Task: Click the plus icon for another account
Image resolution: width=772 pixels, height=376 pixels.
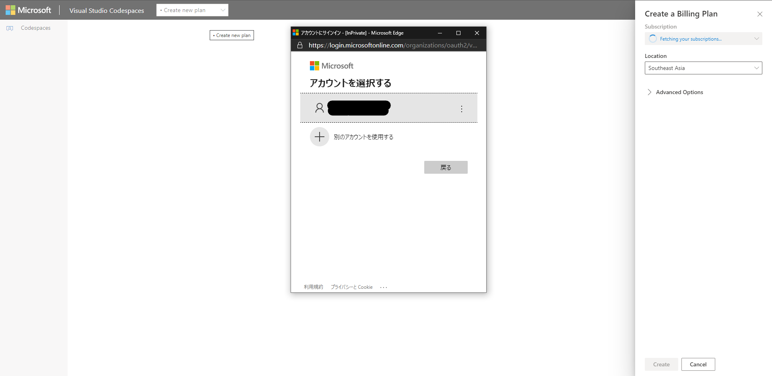Action: click(320, 137)
